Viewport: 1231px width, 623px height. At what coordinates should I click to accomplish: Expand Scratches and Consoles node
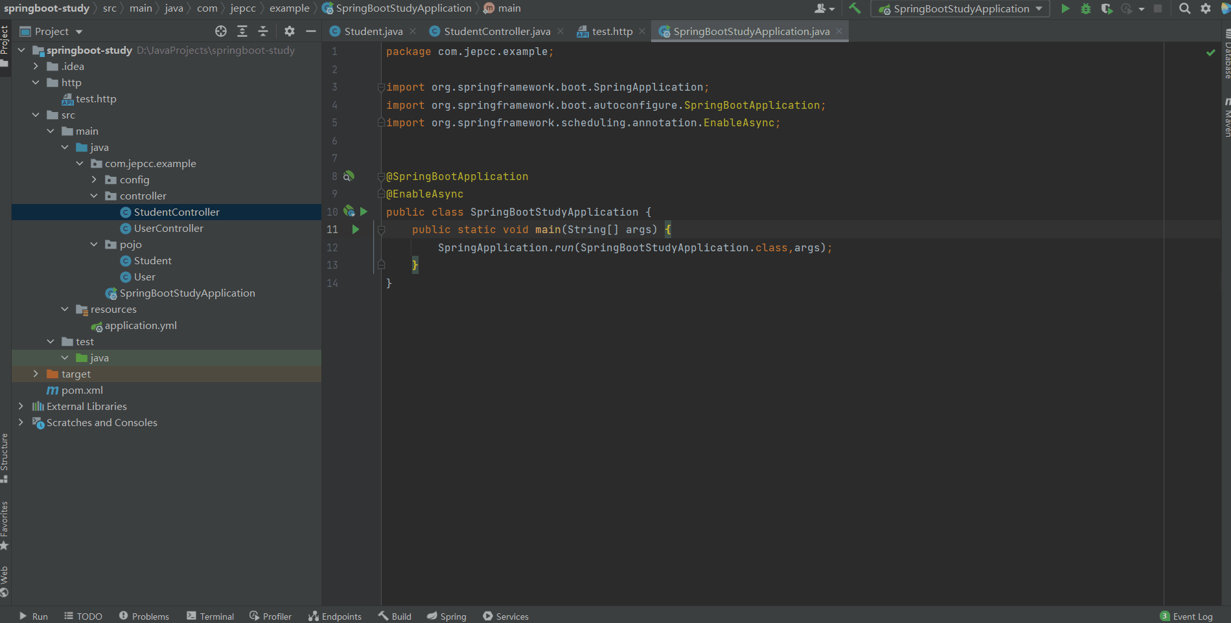pos(21,422)
